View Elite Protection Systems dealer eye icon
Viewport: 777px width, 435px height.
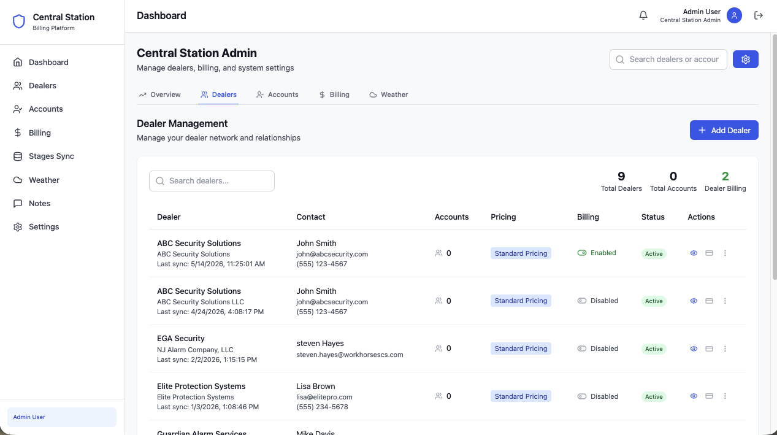[x=694, y=396]
